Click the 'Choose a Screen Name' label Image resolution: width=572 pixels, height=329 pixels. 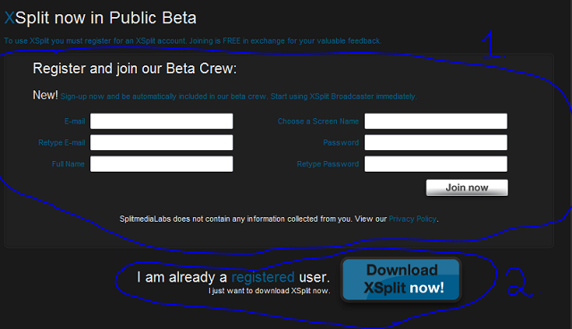(318, 122)
